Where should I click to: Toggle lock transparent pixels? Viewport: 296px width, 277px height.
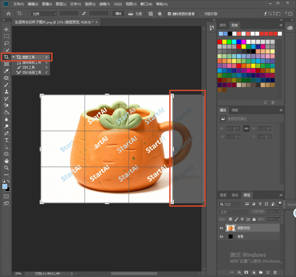pyautogui.click(x=230, y=219)
